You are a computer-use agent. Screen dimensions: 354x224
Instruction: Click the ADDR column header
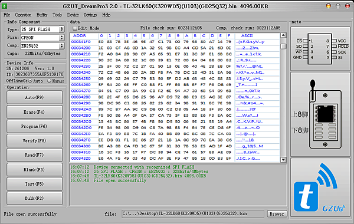point(80,35)
